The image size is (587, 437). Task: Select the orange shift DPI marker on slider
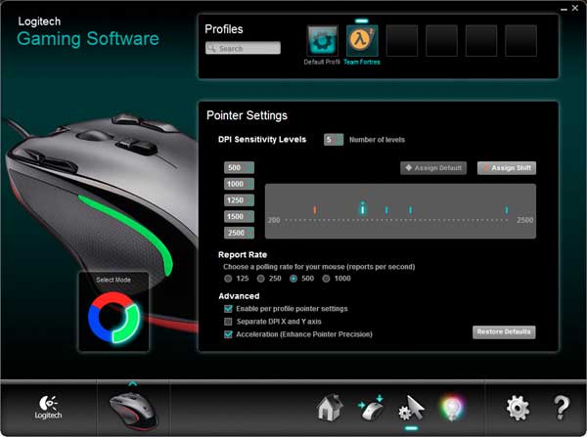pos(315,210)
